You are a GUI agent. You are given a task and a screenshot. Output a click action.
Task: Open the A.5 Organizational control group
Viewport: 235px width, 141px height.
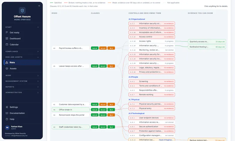[x=137, y=19]
